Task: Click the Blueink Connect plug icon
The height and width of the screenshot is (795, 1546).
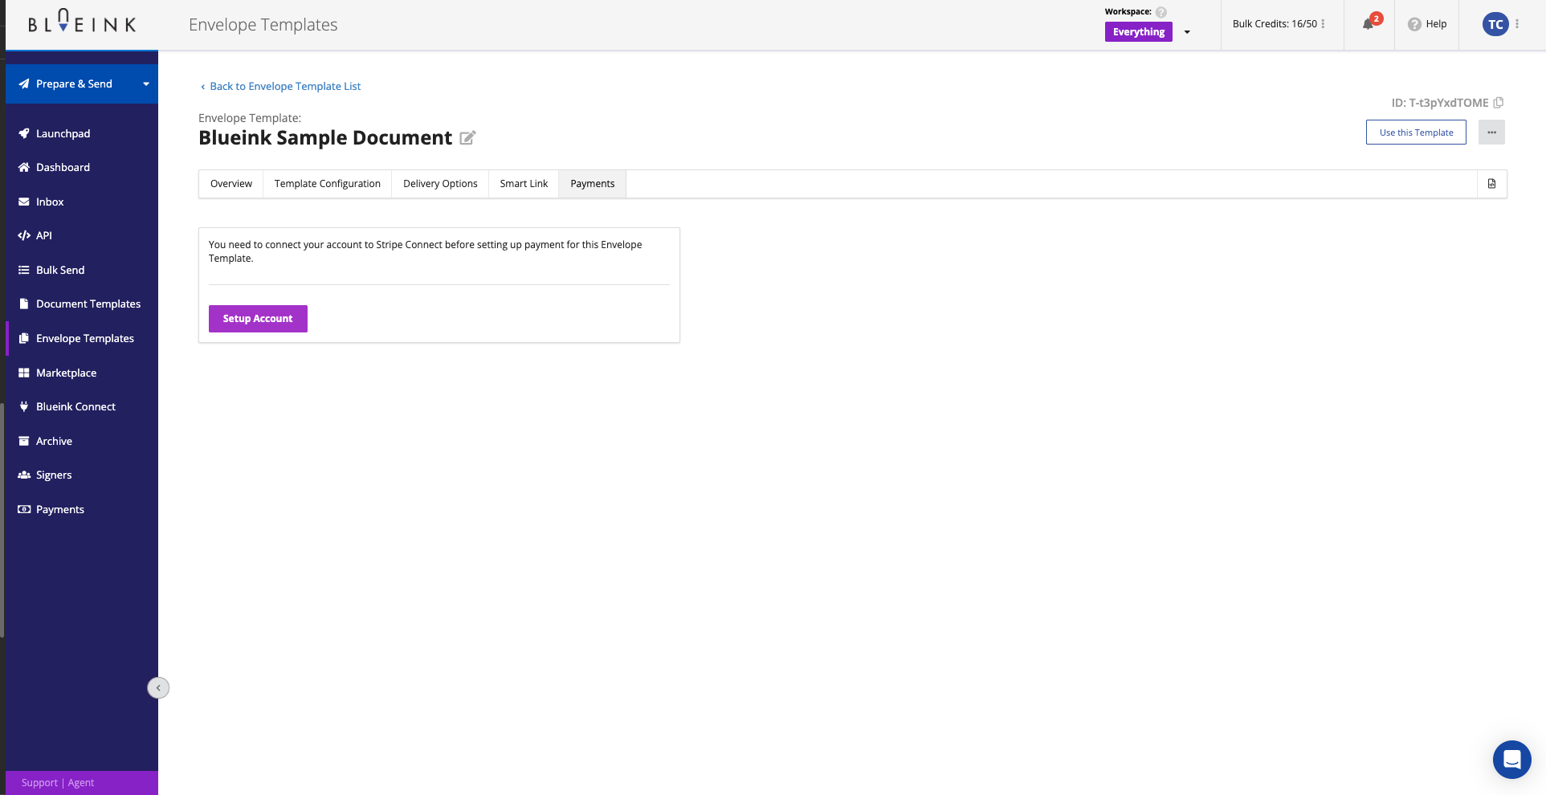Action: [24, 406]
